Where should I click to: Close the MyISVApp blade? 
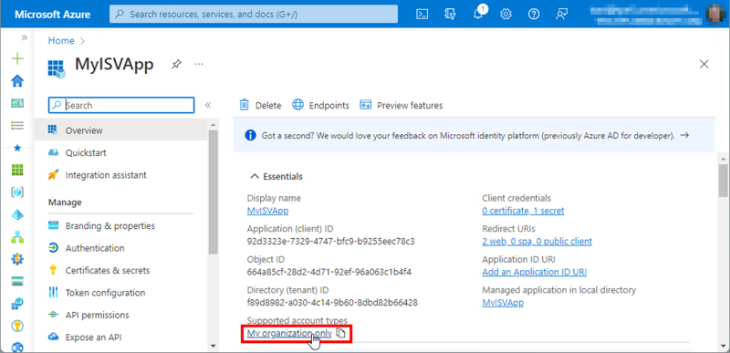click(x=704, y=64)
